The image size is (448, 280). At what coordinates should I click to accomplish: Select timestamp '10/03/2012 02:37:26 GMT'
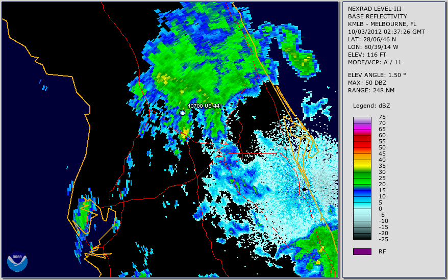386,32
